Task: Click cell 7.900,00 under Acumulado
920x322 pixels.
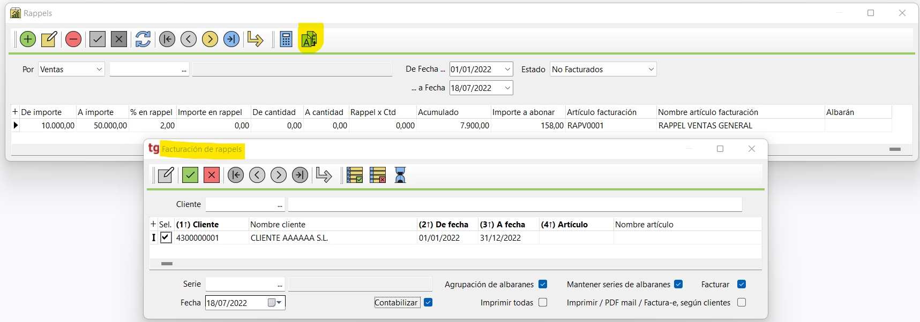Action: pyautogui.click(x=454, y=125)
